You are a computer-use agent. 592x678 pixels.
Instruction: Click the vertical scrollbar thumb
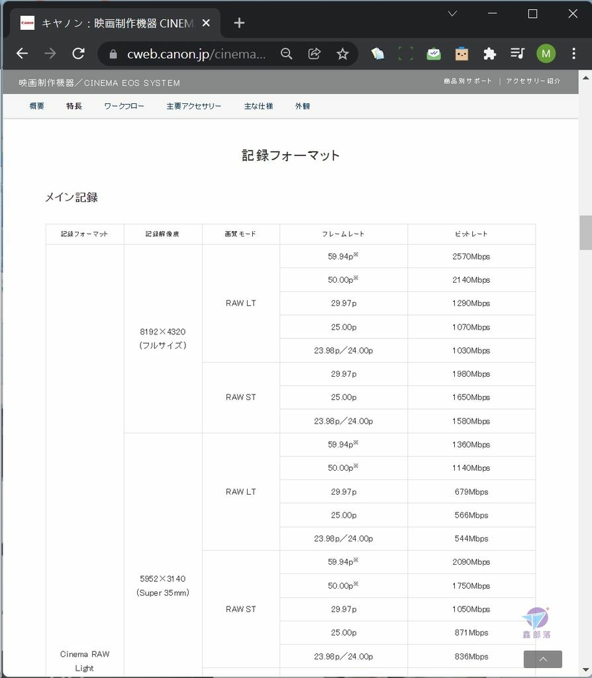585,232
